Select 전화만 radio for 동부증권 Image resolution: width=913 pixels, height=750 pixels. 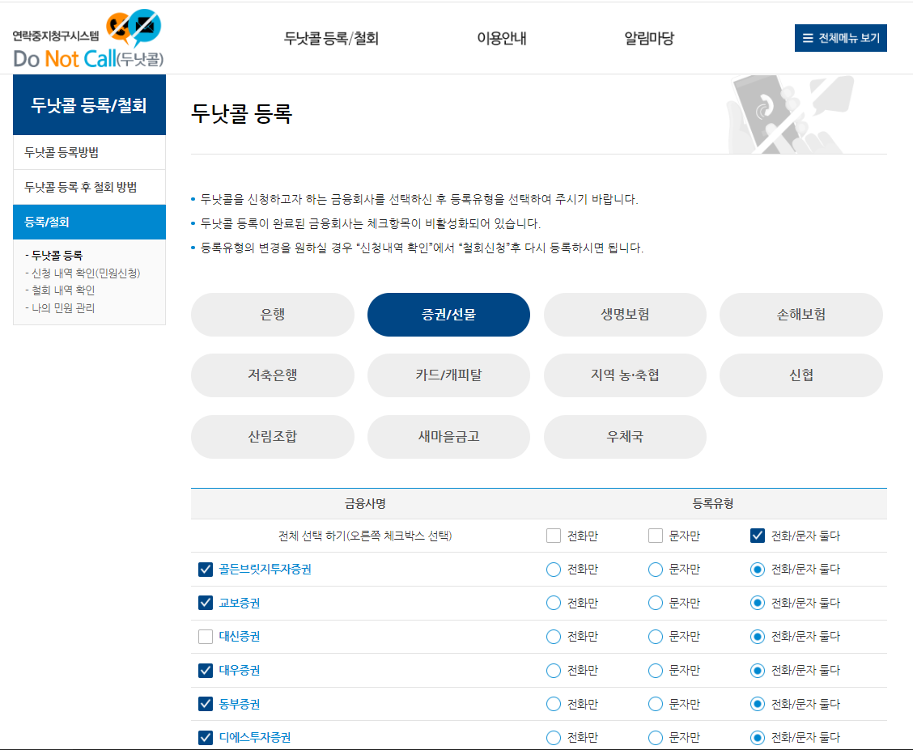[554, 704]
